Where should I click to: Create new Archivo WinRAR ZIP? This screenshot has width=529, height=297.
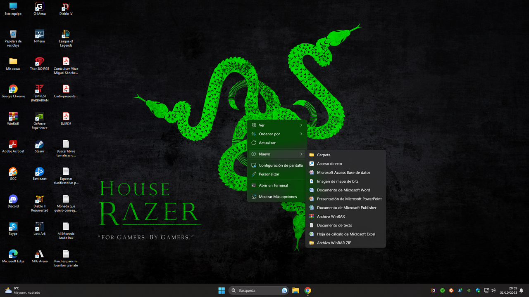(346, 243)
